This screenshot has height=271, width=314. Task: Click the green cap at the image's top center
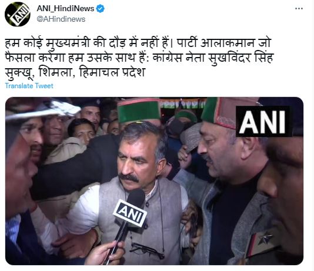coord(139,110)
